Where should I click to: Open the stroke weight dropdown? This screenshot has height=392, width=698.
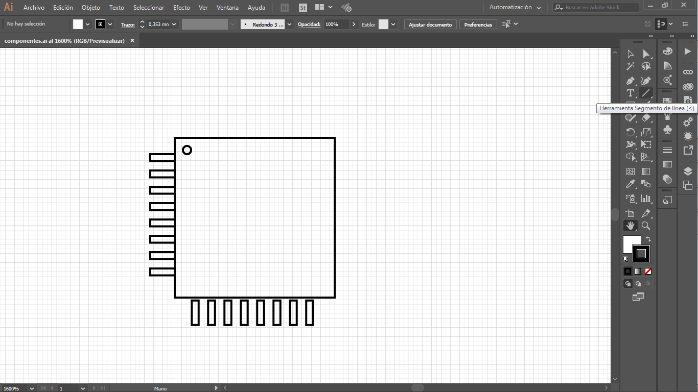click(174, 24)
